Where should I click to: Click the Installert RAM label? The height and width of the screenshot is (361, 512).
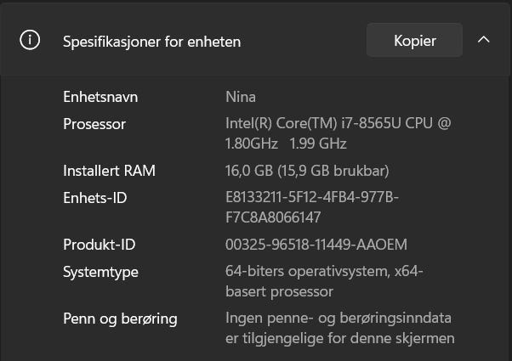click(109, 171)
